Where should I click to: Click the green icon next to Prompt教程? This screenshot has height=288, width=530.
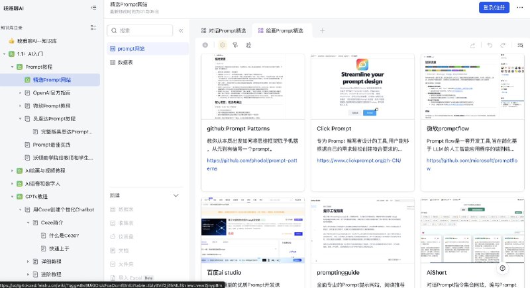(20, 67)
